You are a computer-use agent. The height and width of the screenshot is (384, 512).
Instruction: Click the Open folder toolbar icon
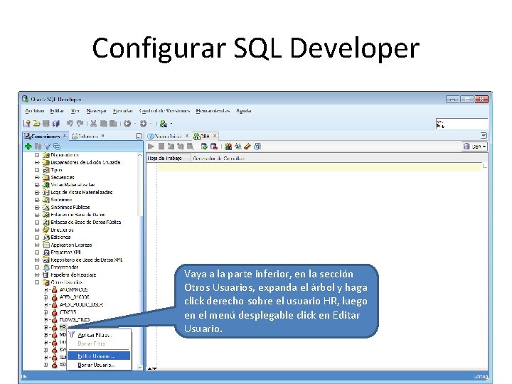(x=36, y=124)
